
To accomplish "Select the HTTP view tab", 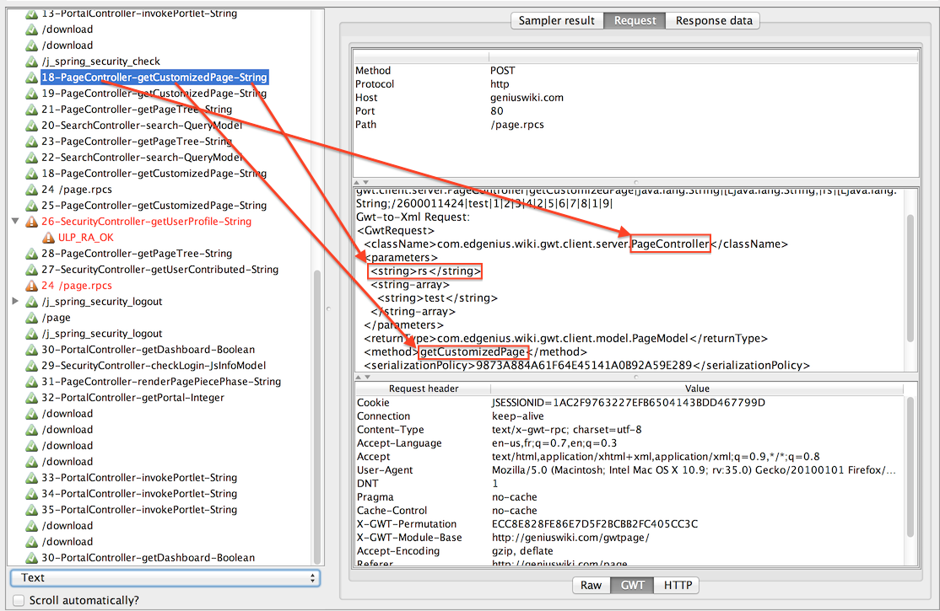I will (x=677, y=585).
